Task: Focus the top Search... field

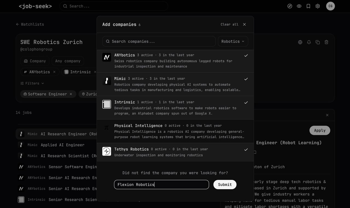Action: pos(114,6)
